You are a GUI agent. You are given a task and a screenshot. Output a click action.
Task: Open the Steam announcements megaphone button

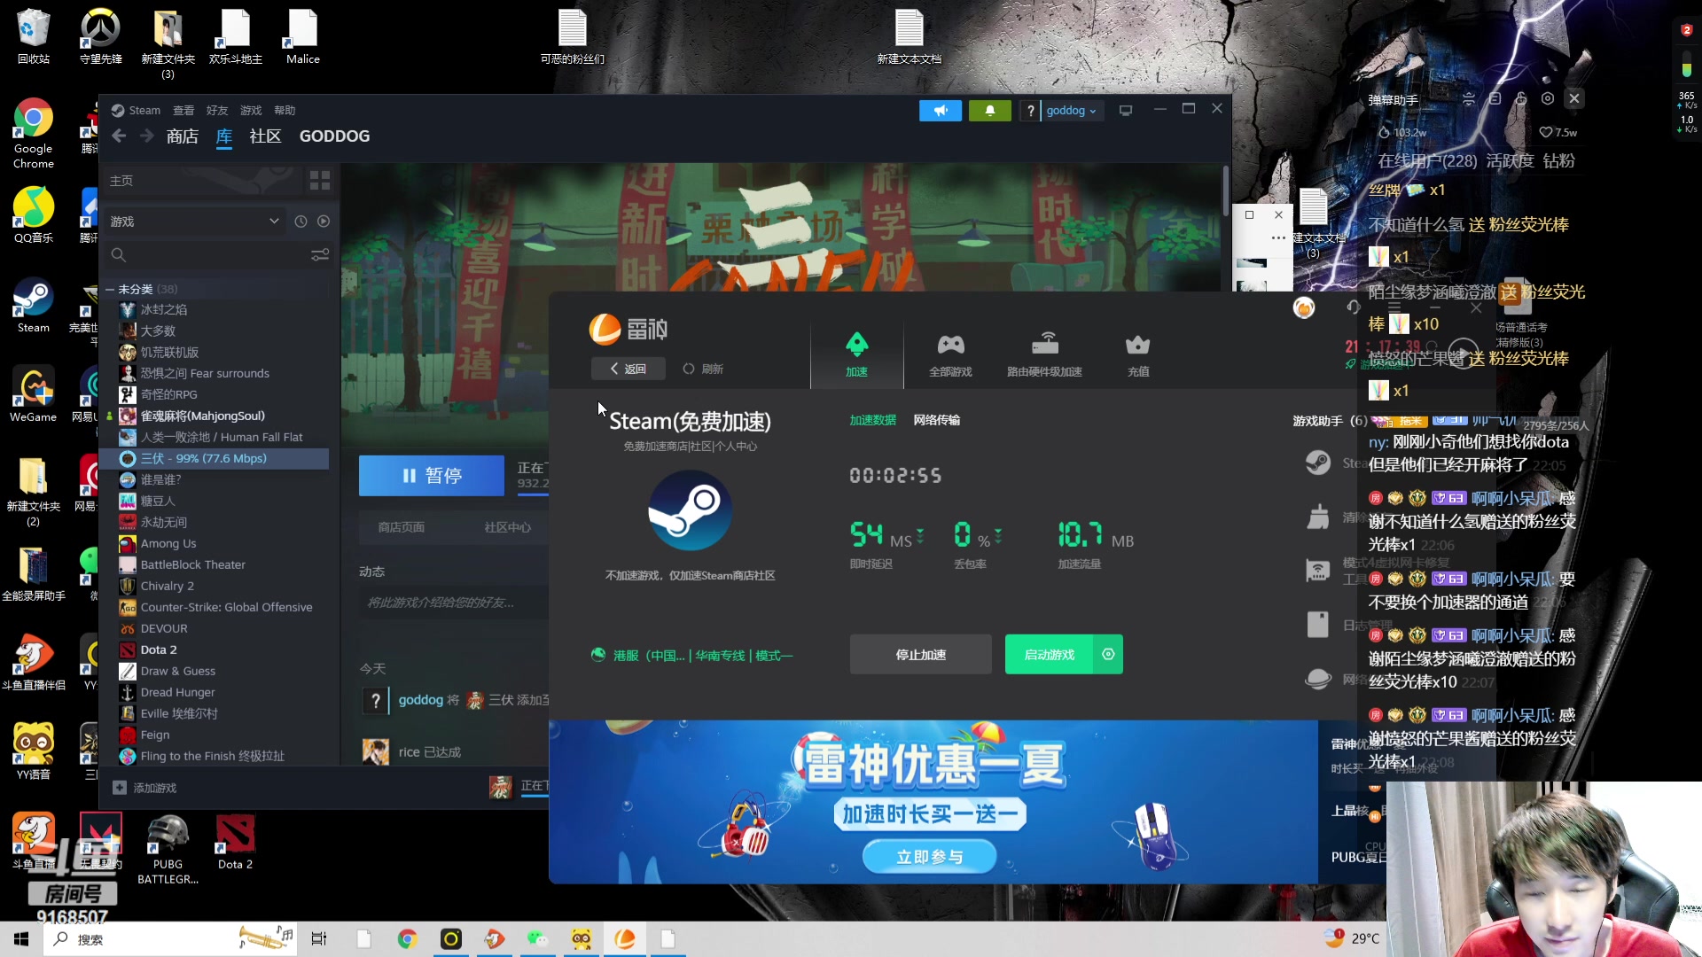[x=940, y=111]
